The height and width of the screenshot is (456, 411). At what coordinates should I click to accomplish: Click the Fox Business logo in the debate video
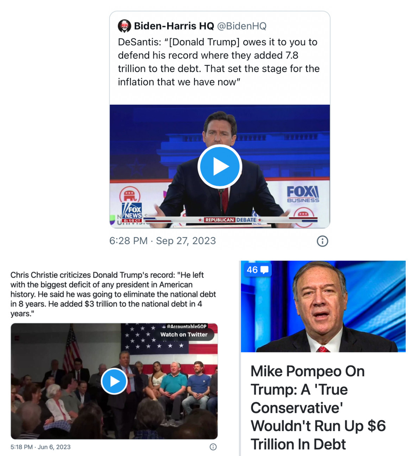303,194
